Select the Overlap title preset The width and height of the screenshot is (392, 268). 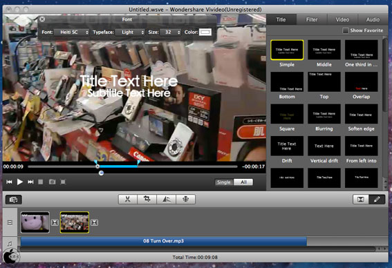(362, 82)
